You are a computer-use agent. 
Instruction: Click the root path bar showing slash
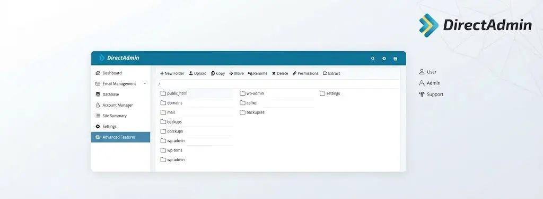(x=278, y=84)
